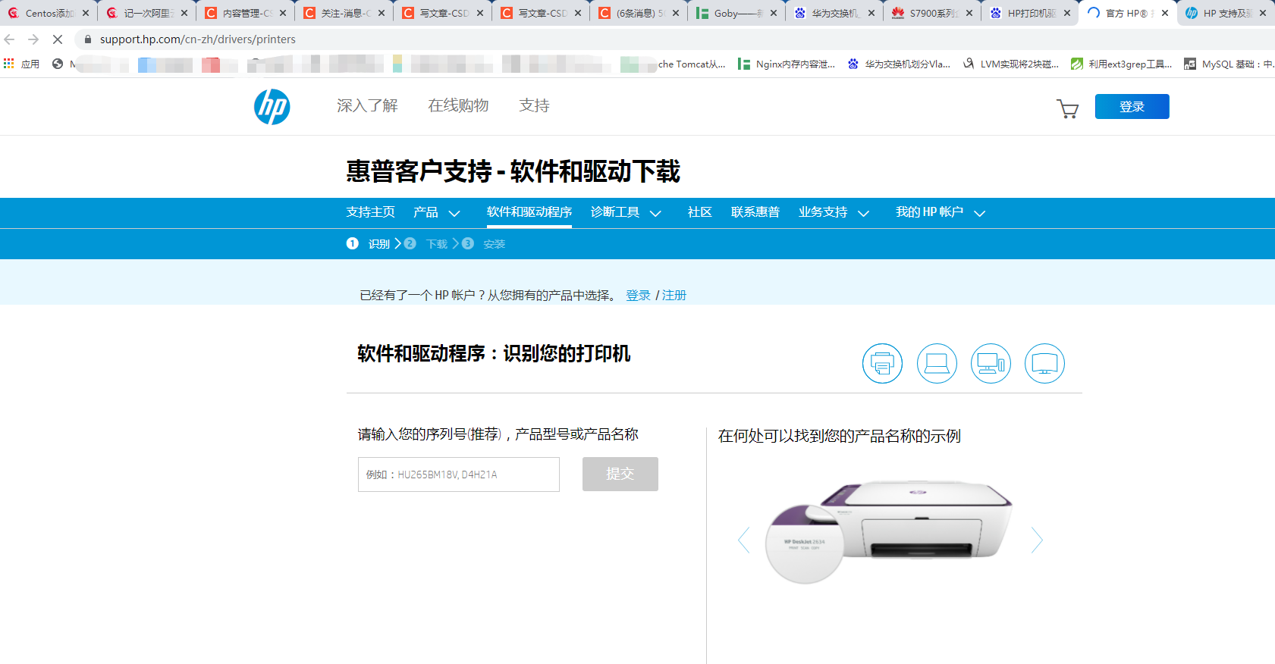Go to 支持主页
The height and width of the screenshot is (664, 1275).
click(x=370, y=212)
